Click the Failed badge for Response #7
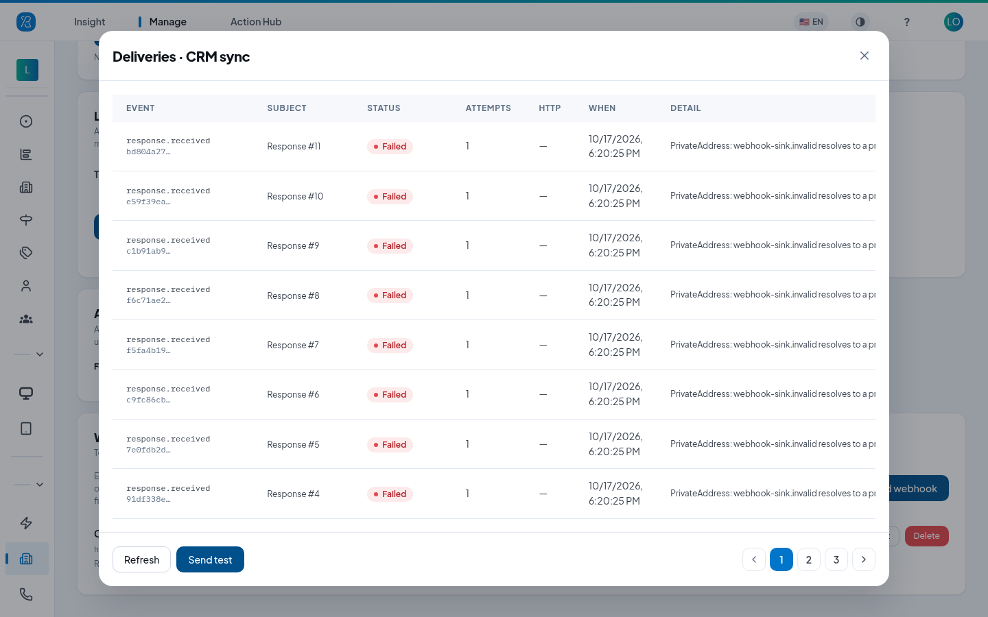Screen dimensions: 988x617 point(390,346)
